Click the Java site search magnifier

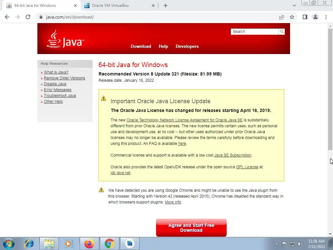(x=282, y=32)
